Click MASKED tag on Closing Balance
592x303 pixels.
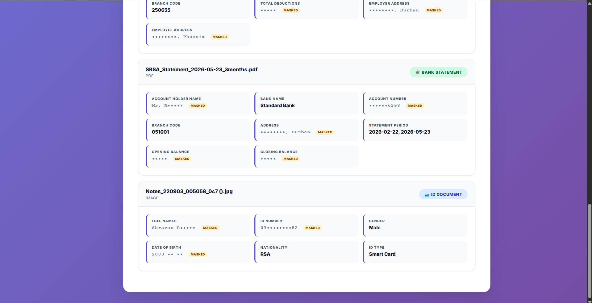click(x=291, y=159)
